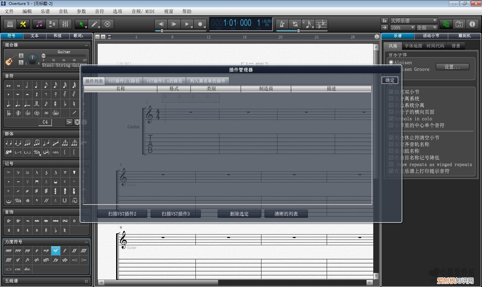Select the mezzo-forte (mf) dynamic symbol
482x287 pixels.
point(56,250)
